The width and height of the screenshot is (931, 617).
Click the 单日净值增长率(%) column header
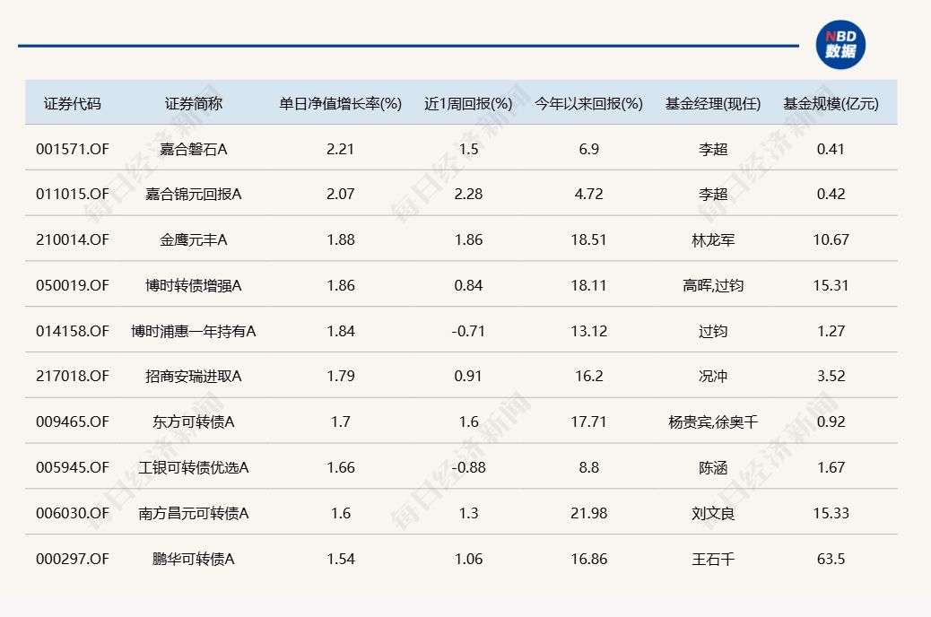click(x=340, y=103)
